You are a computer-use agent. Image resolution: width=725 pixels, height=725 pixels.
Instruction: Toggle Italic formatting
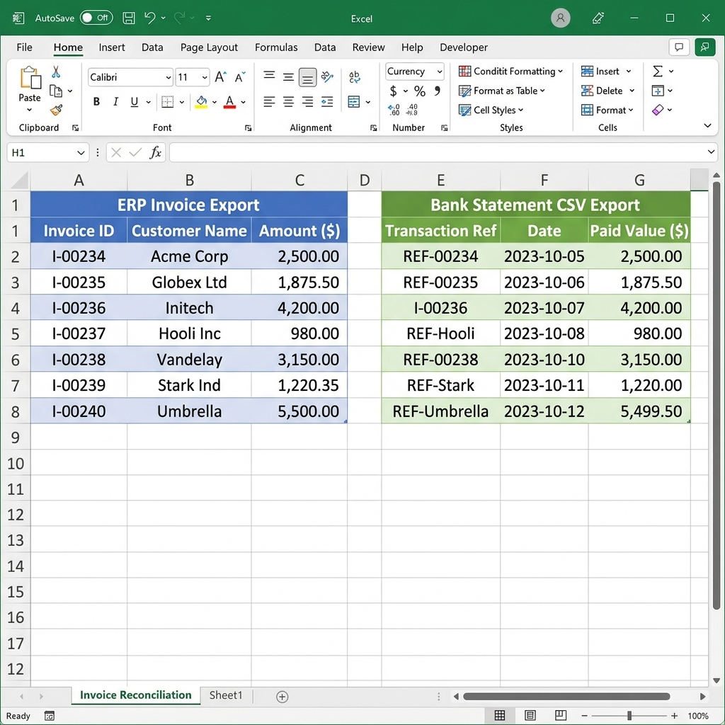pyautogui.click(x=115, y=102)
